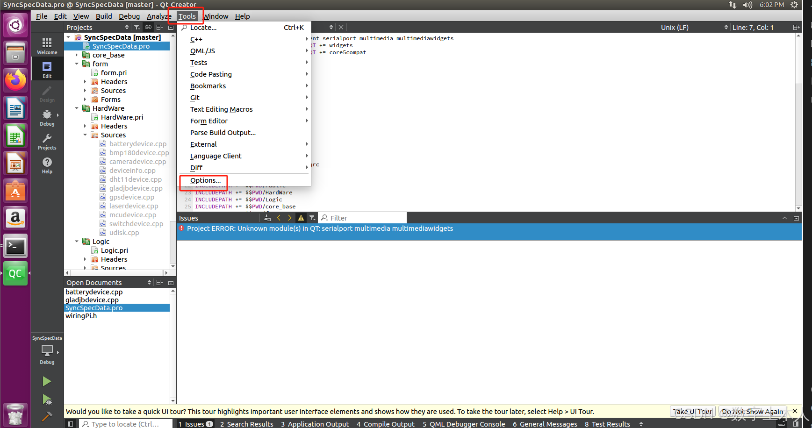812x428 pixels.
Task: Click Take UI Tour button
Action: (693, 412)
